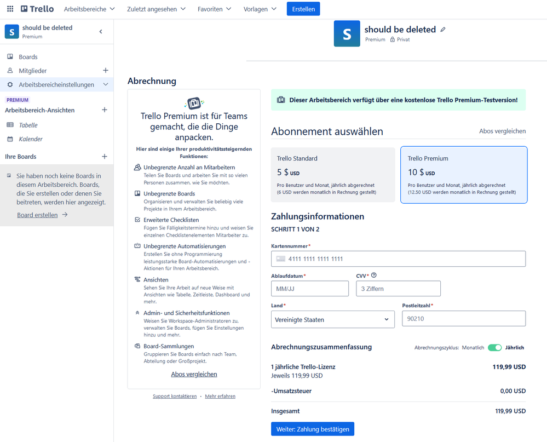
Task: Focus the Kartennummer input field
Action: (x=399, y=259)
